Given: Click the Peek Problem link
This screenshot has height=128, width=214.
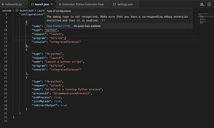Looking at the screenshot, I should coord(58,26).
